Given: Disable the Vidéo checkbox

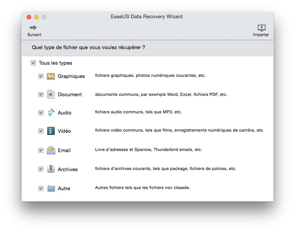Looking at the screenshot, I should click(41, 131).
